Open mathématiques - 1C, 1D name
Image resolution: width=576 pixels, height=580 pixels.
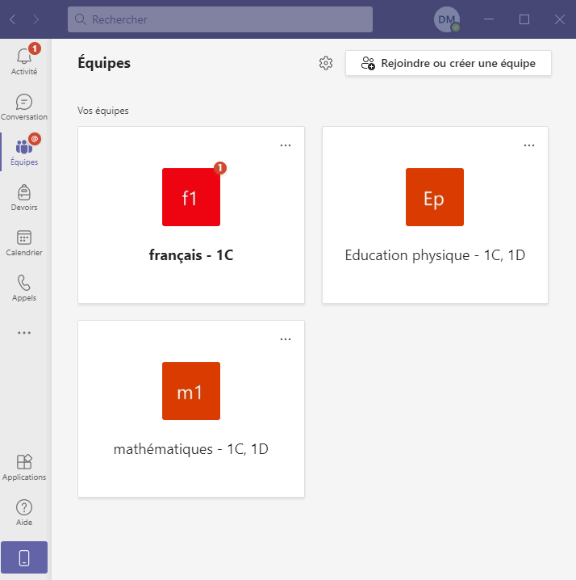[191, 449]
